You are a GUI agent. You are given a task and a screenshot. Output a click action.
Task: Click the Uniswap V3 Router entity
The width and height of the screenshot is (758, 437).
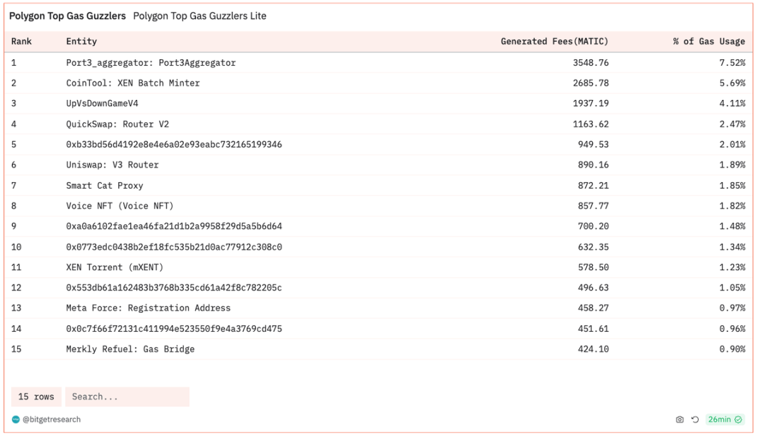coord(113,164)
